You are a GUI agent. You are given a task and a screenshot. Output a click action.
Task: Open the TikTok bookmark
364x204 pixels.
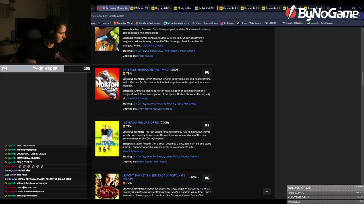click(x=249, y=23)
